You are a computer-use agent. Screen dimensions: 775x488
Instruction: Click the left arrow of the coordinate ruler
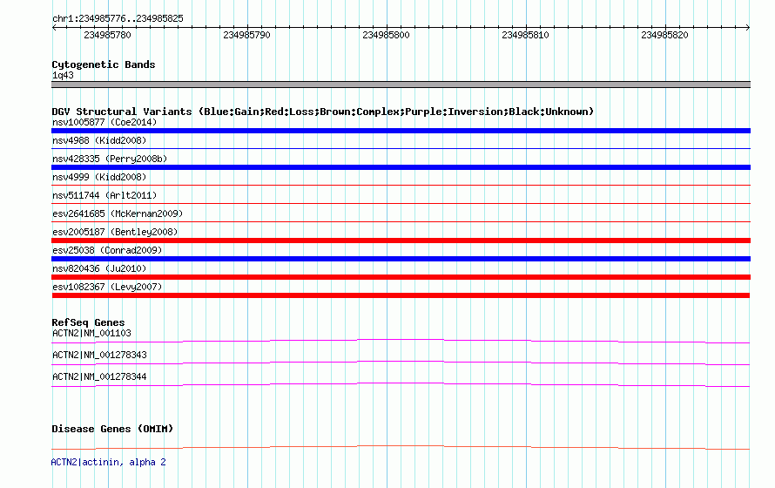(54, 28)
